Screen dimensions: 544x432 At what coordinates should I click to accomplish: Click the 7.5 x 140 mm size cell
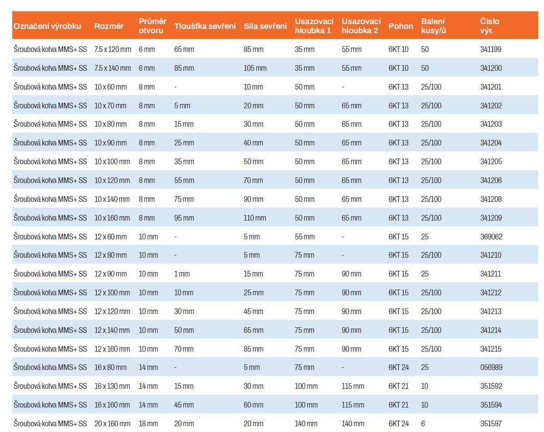[x=113, y=68]
